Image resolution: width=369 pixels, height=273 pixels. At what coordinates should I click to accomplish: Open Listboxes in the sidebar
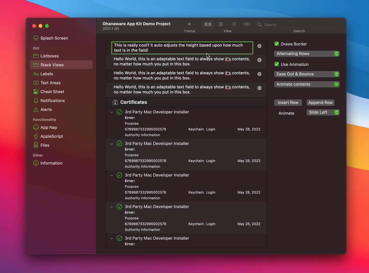50,56
